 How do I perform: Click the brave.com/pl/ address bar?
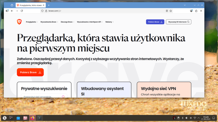pyautogui.click(x=106, y=11)
